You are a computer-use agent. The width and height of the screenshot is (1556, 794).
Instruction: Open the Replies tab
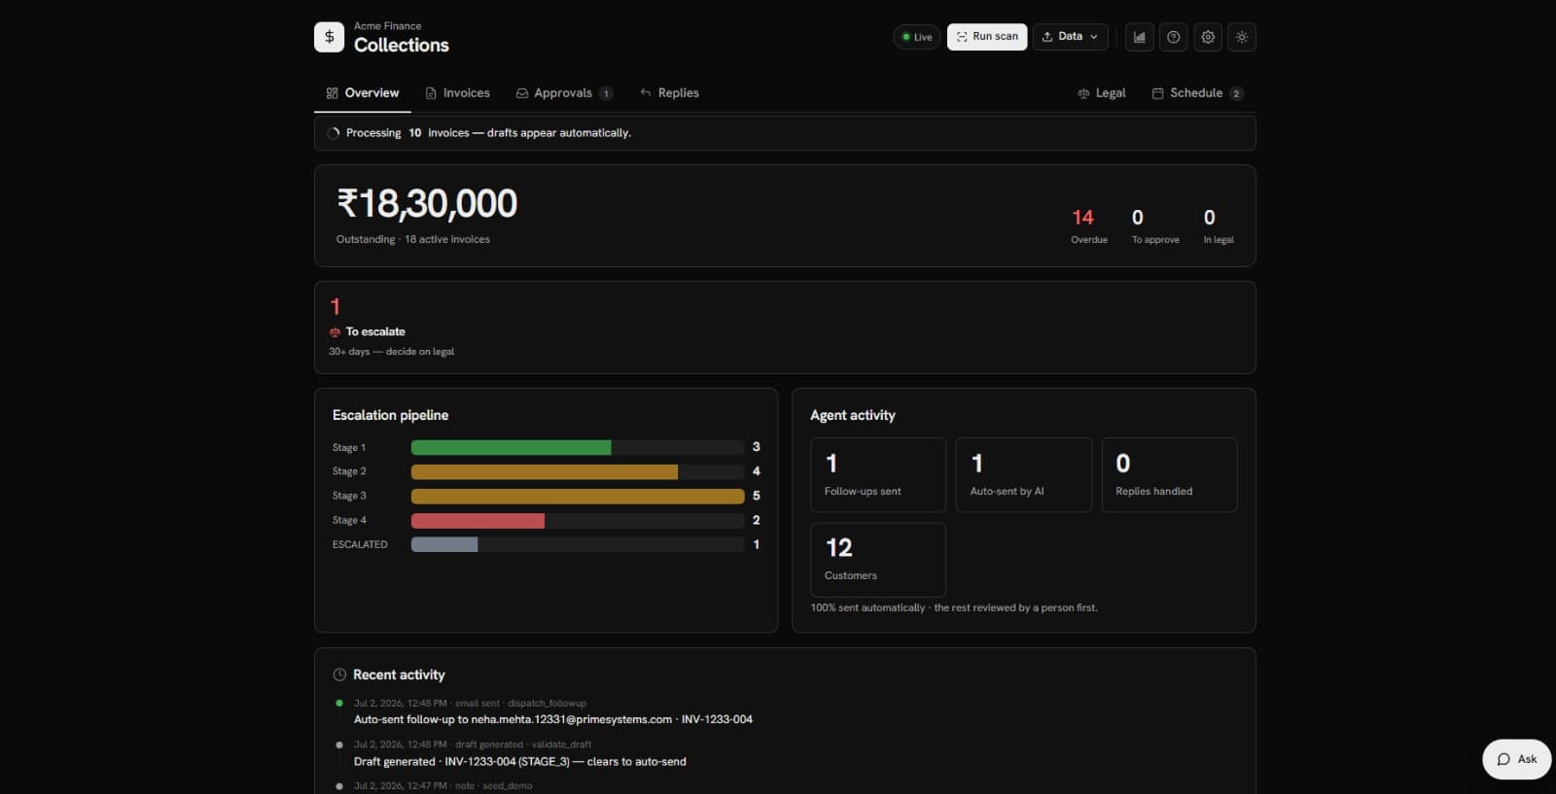point(669,93)
